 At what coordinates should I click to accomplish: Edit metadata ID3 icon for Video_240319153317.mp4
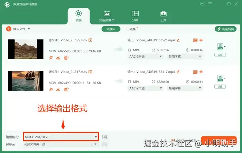point(195,72)
